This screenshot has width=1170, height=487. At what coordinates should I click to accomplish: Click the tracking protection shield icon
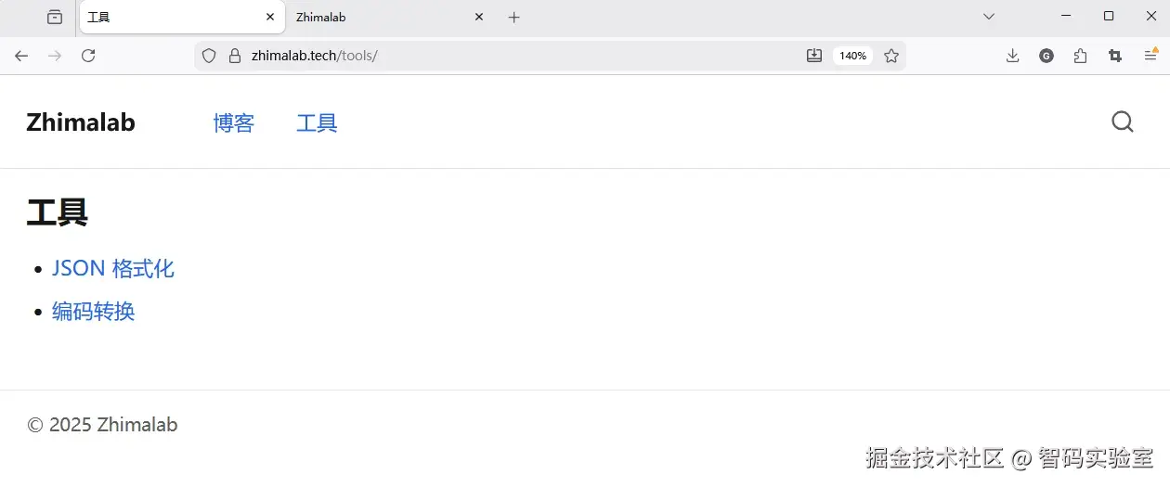(x=209, y=56)
